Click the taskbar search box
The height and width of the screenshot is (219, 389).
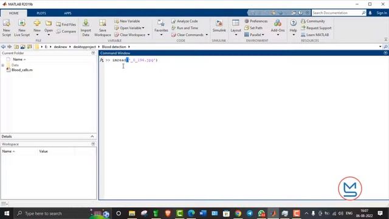[x=63, y=214]
